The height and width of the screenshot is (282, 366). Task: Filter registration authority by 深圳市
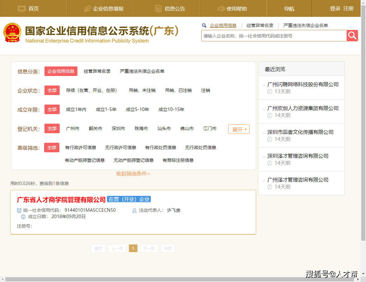coord(118,129)
